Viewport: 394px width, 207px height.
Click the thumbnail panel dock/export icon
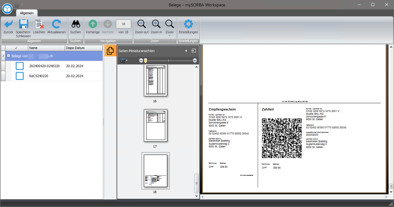pos(193,51)
